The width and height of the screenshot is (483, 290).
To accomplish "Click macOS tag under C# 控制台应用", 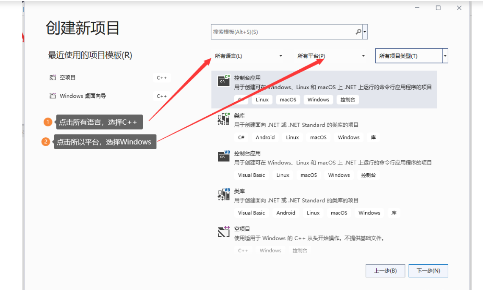I will tap(288, 99).
